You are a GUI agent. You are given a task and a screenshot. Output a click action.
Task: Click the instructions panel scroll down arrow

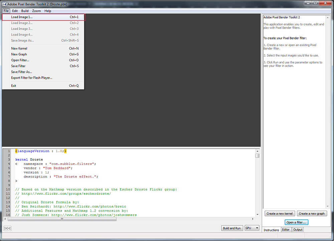click(328, 206)
